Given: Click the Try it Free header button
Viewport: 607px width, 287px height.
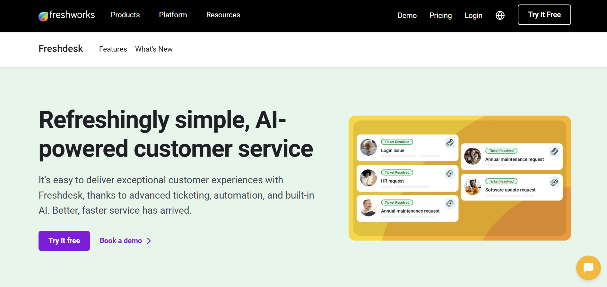Looking at the screenshot, I should pos(544,15).
